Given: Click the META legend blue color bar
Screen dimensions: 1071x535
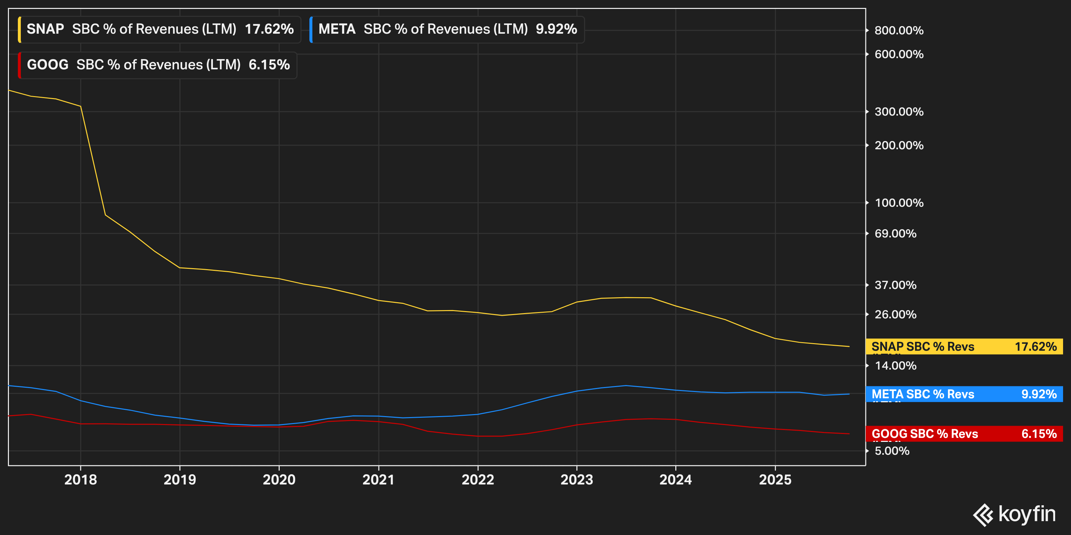Looking at the screenshot, I should (311, 29).
